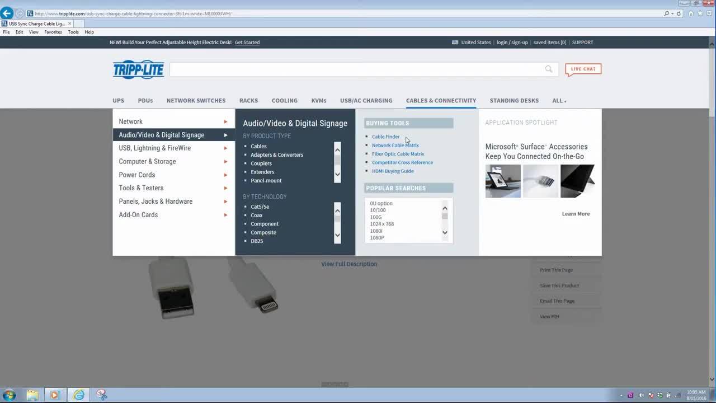Click the browser Forward arrow button
716x403 pixels.
pyautogui.click(x=20, y=13)
